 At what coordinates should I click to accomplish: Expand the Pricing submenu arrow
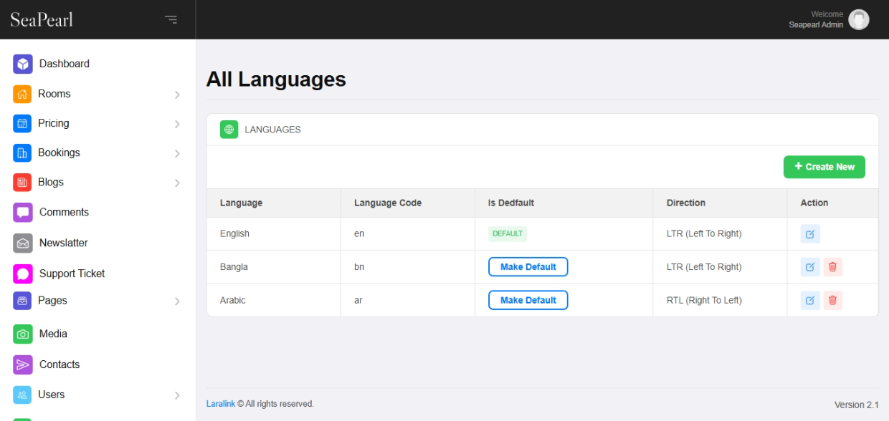point(177,124)
